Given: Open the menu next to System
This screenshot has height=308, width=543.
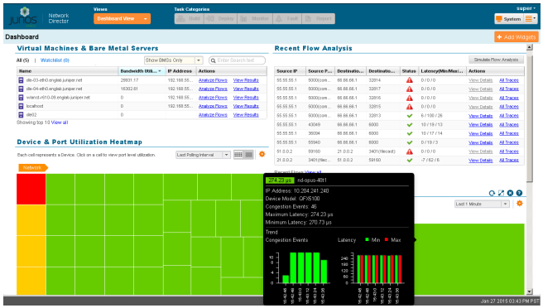Looking at the screenshot, I should [531, 19].
